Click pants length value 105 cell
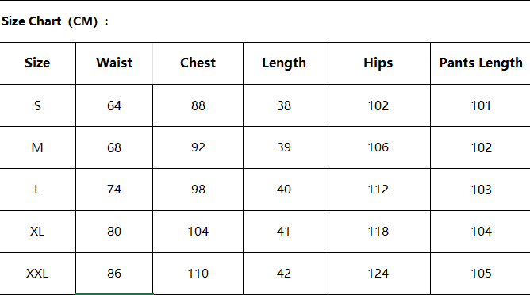530x295 pixels. click(x=480, y=274)
